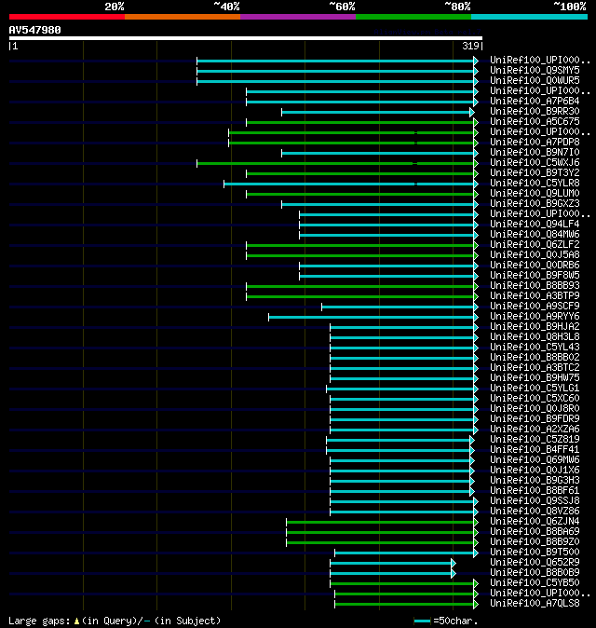Click the cyan ~100% identity legend segment
Screen dimensions: 596x628
pyautogui.click(x=529, y=17)
